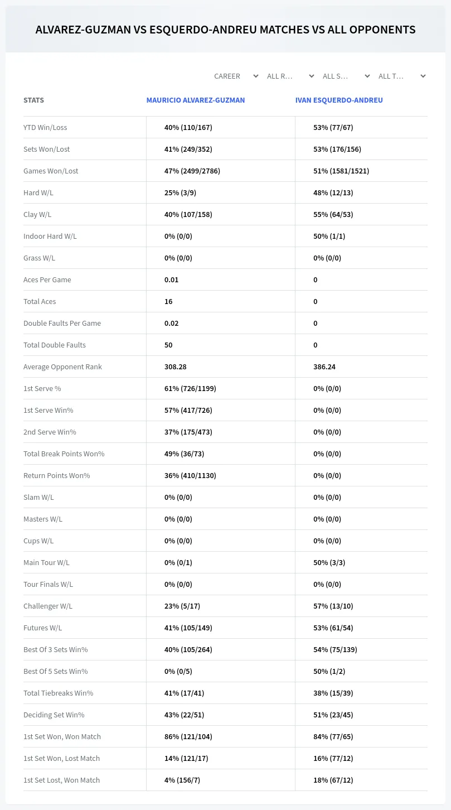Open Mauricio Alvarez-Guzman player link
451x810 pixels.
196,100
